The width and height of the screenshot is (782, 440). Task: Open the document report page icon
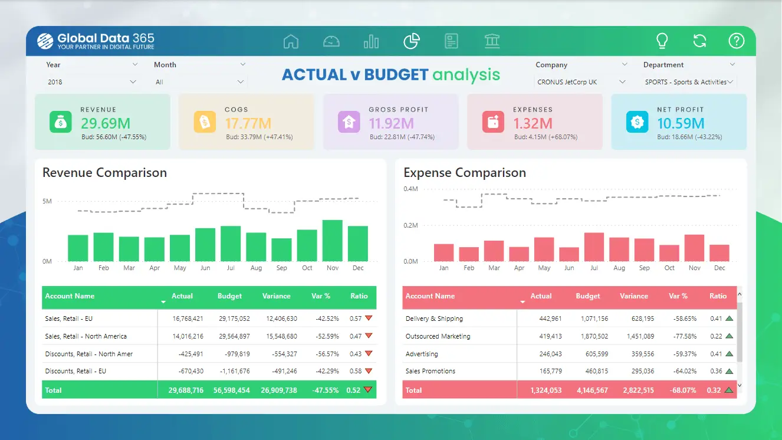point(451,41)
